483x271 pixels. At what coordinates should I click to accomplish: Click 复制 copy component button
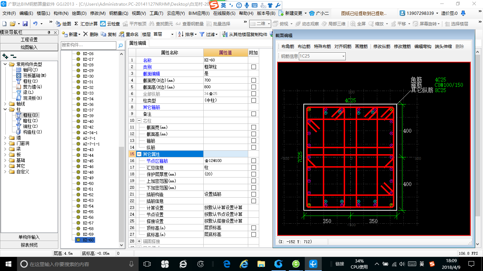tap(109, 34)
